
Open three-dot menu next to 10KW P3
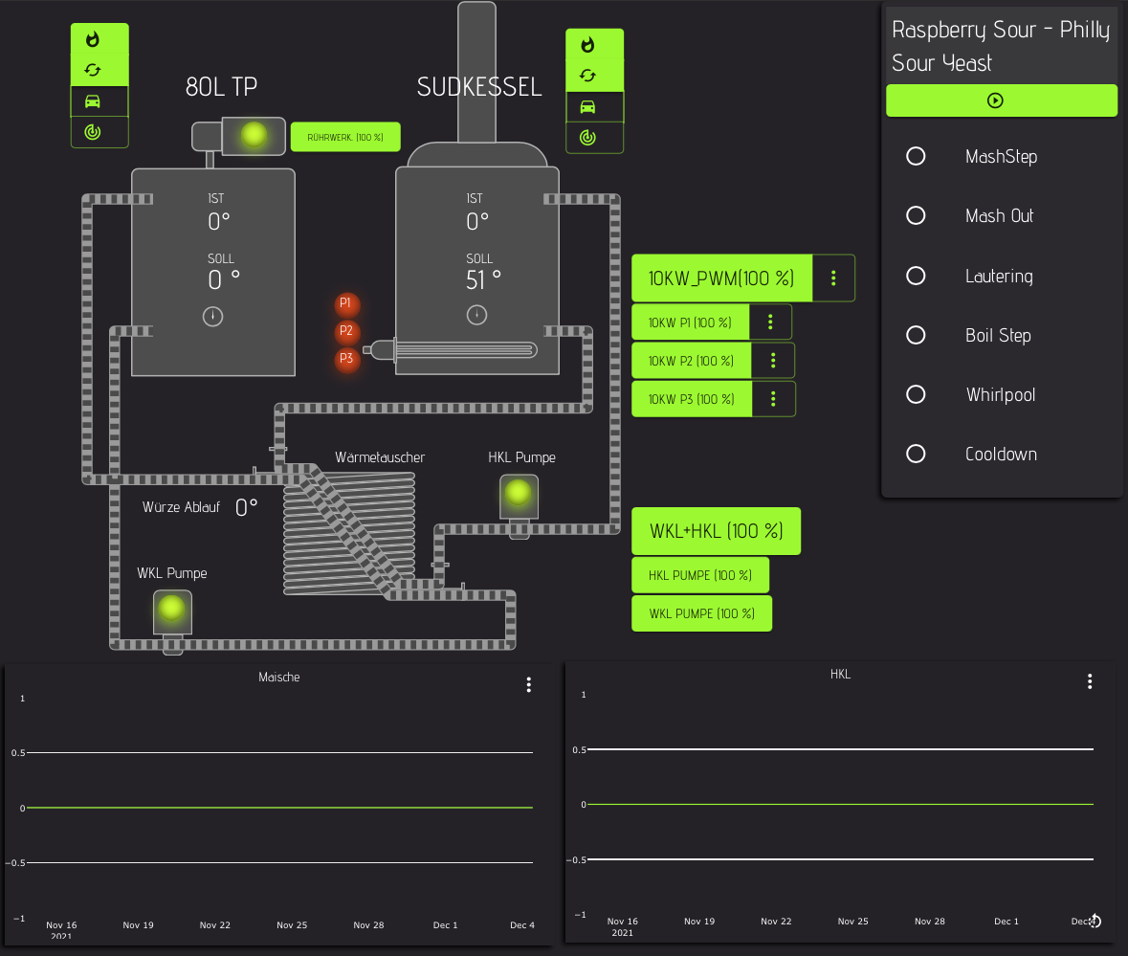773,399
